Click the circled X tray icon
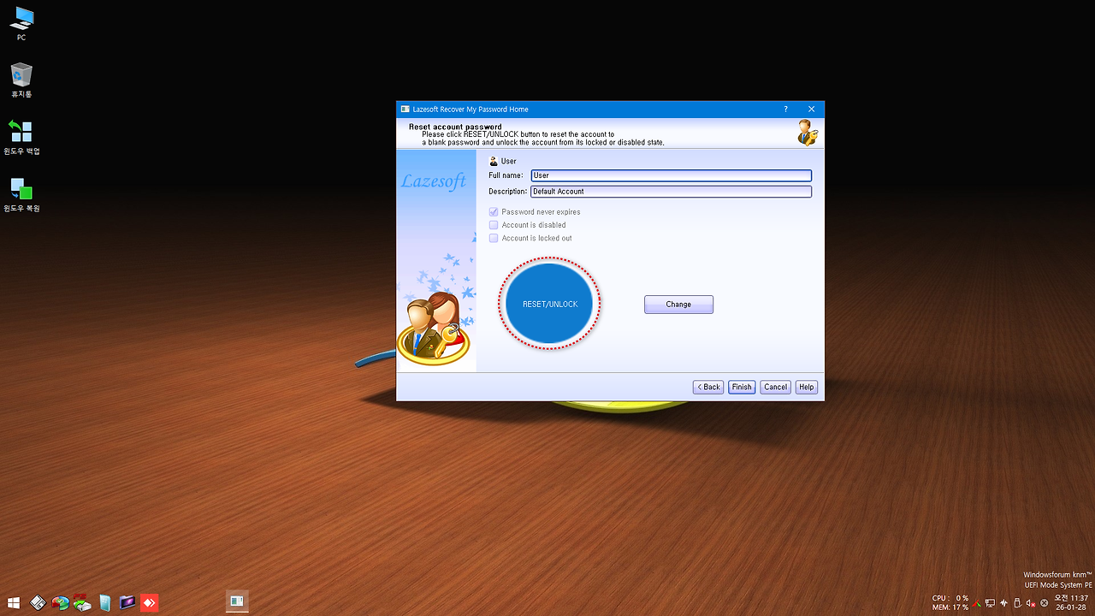The width and height of the screenshot is (1095, 616). (x=1044, y=603)
